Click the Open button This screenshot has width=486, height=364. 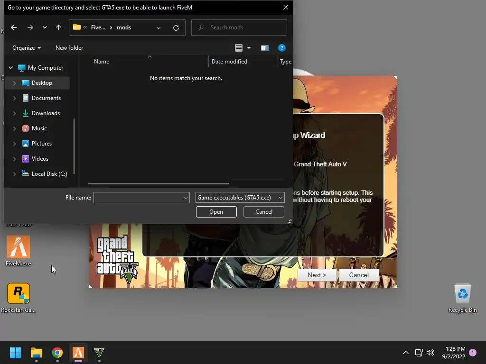[216, 212]
